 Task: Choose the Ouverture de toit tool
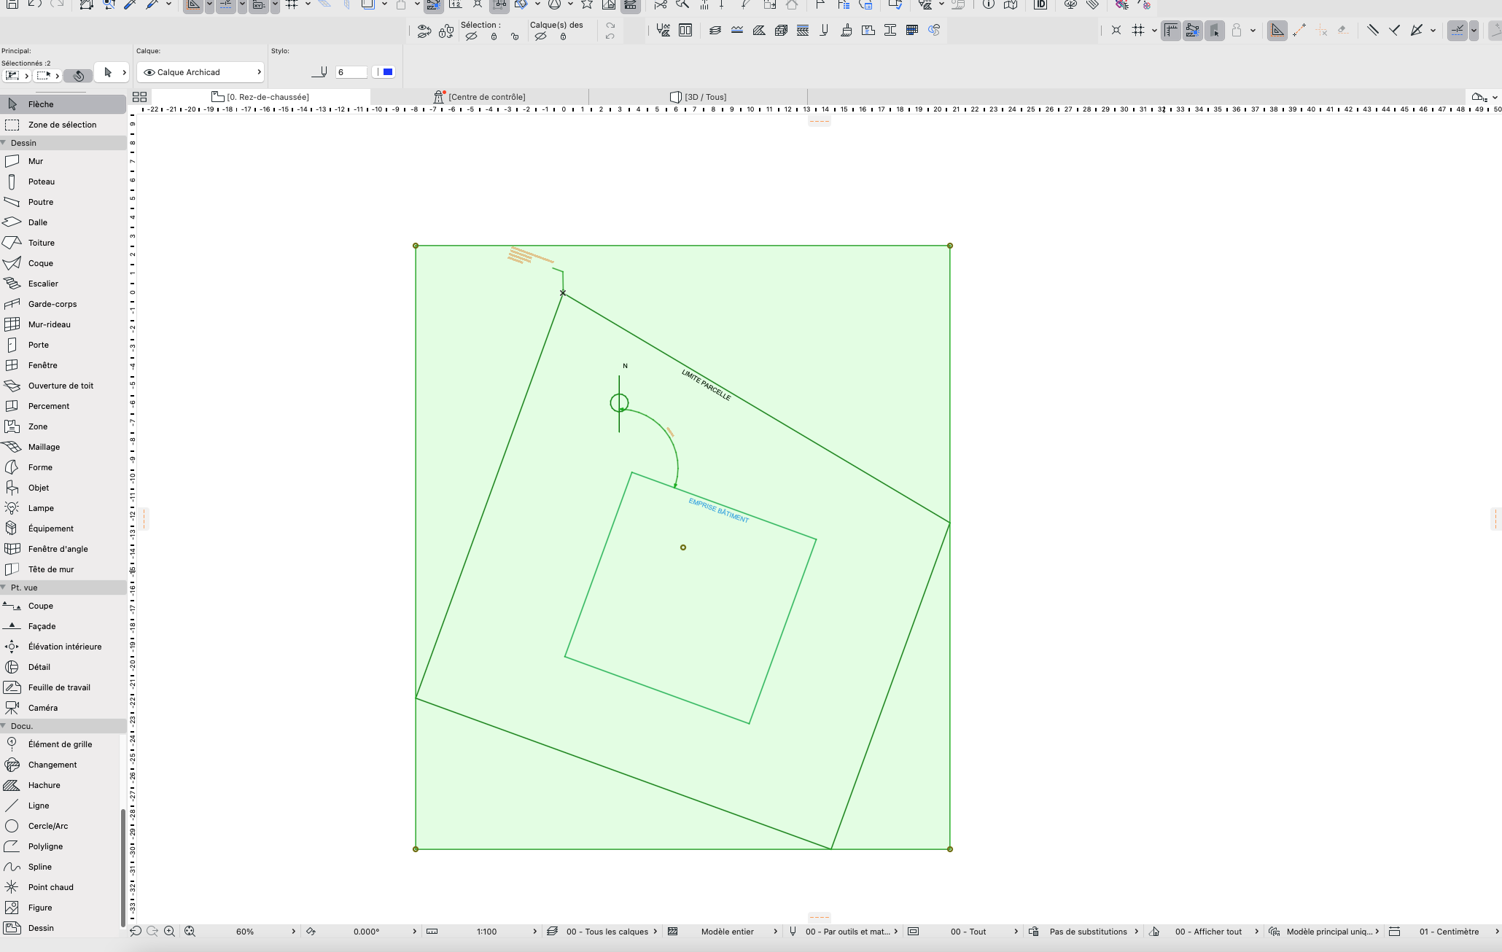[x=63, y=386]
